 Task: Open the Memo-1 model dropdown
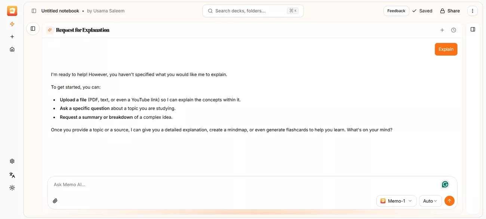coord(396,201)
